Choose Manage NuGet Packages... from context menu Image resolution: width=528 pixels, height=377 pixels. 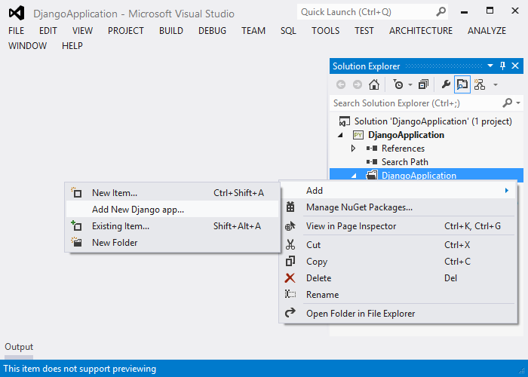398,207
